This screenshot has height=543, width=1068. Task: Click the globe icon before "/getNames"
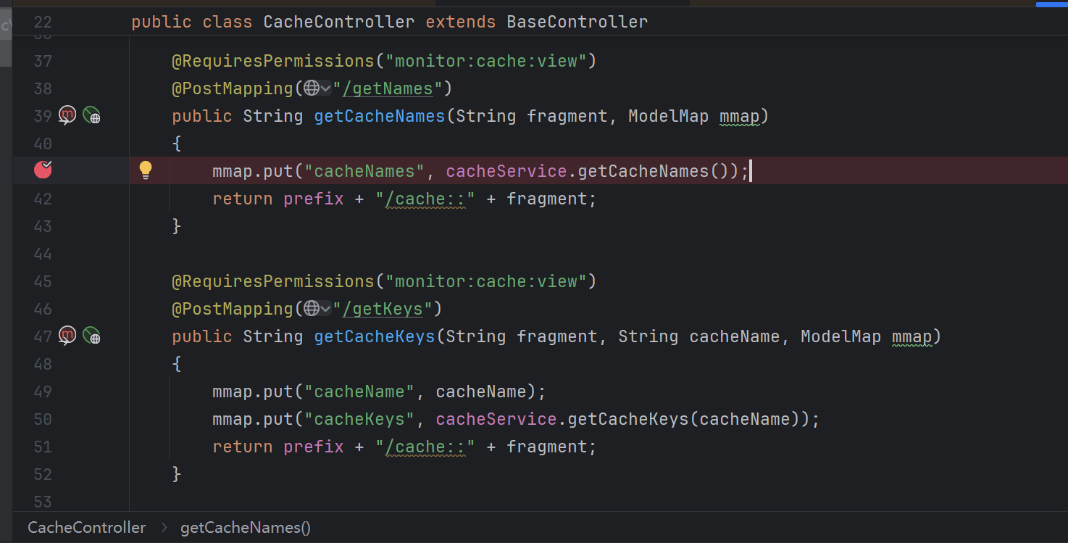(312, 88)
